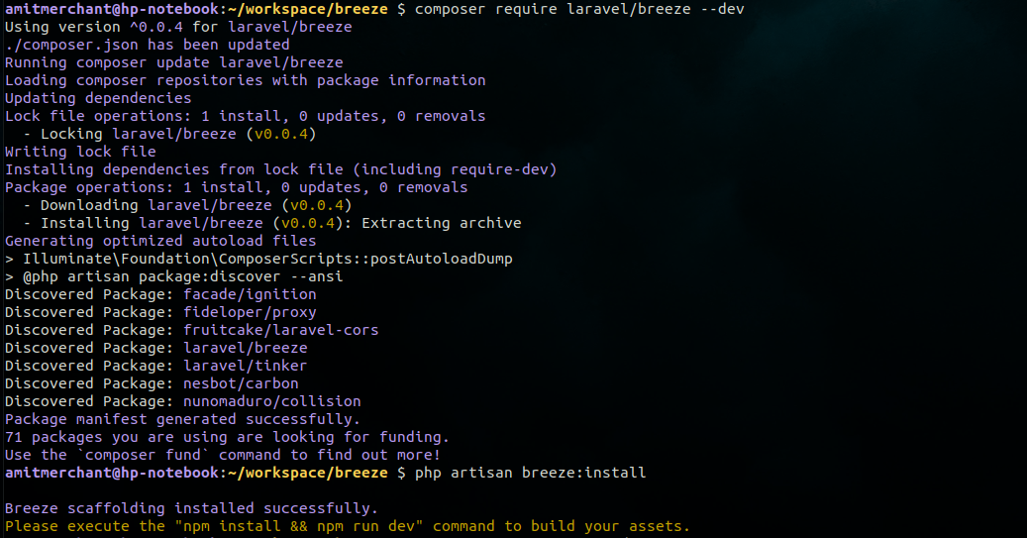This screenshot has width=1027, height=538.
Task: Click 'Discovered Package: fideloper/proxy' line
Action: (x=160, y=312)
